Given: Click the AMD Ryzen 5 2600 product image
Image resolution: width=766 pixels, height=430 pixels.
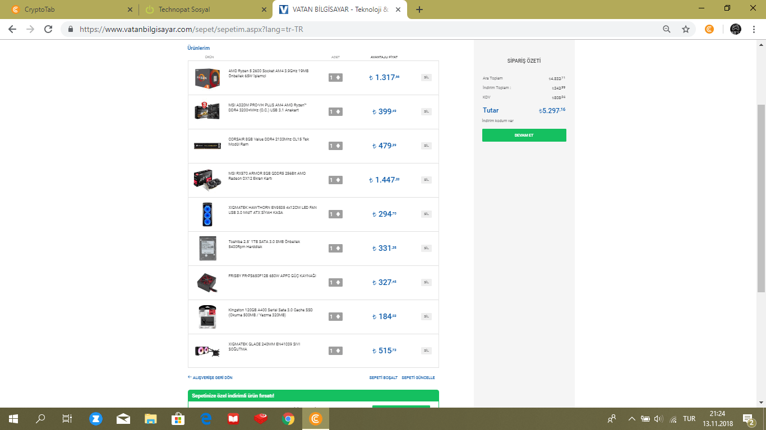Looking at the screenshot, I should (x=207, y=78).
